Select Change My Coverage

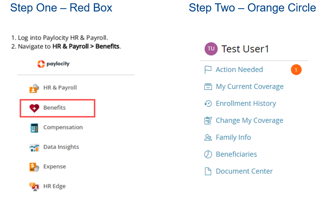tap(249, 121)
